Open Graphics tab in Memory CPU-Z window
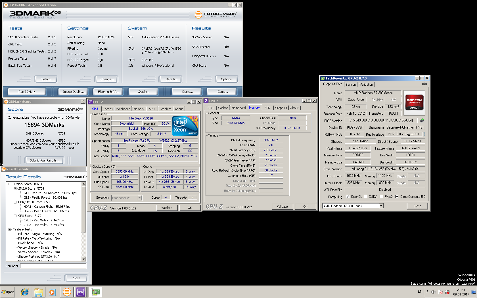 point(281,108)
